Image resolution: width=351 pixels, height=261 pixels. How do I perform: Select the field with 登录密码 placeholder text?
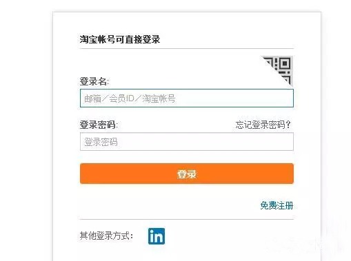pyautogui.click(x=187, y=141)
